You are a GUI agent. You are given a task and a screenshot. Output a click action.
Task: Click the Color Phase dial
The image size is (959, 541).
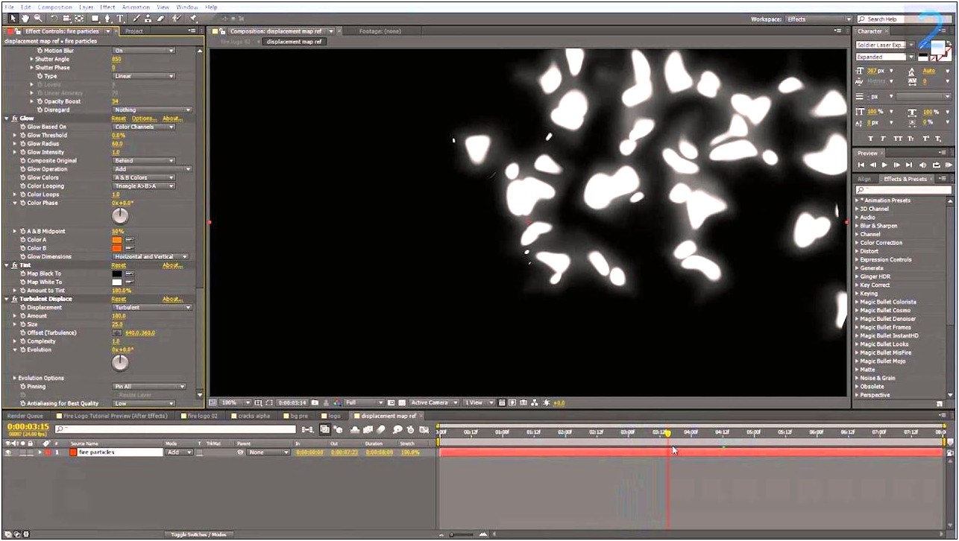pos(120,216)
